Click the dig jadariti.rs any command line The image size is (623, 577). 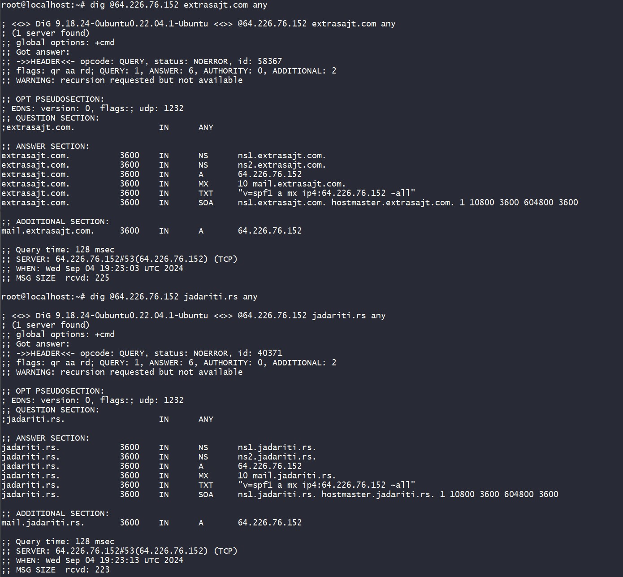tap(129, 297)
